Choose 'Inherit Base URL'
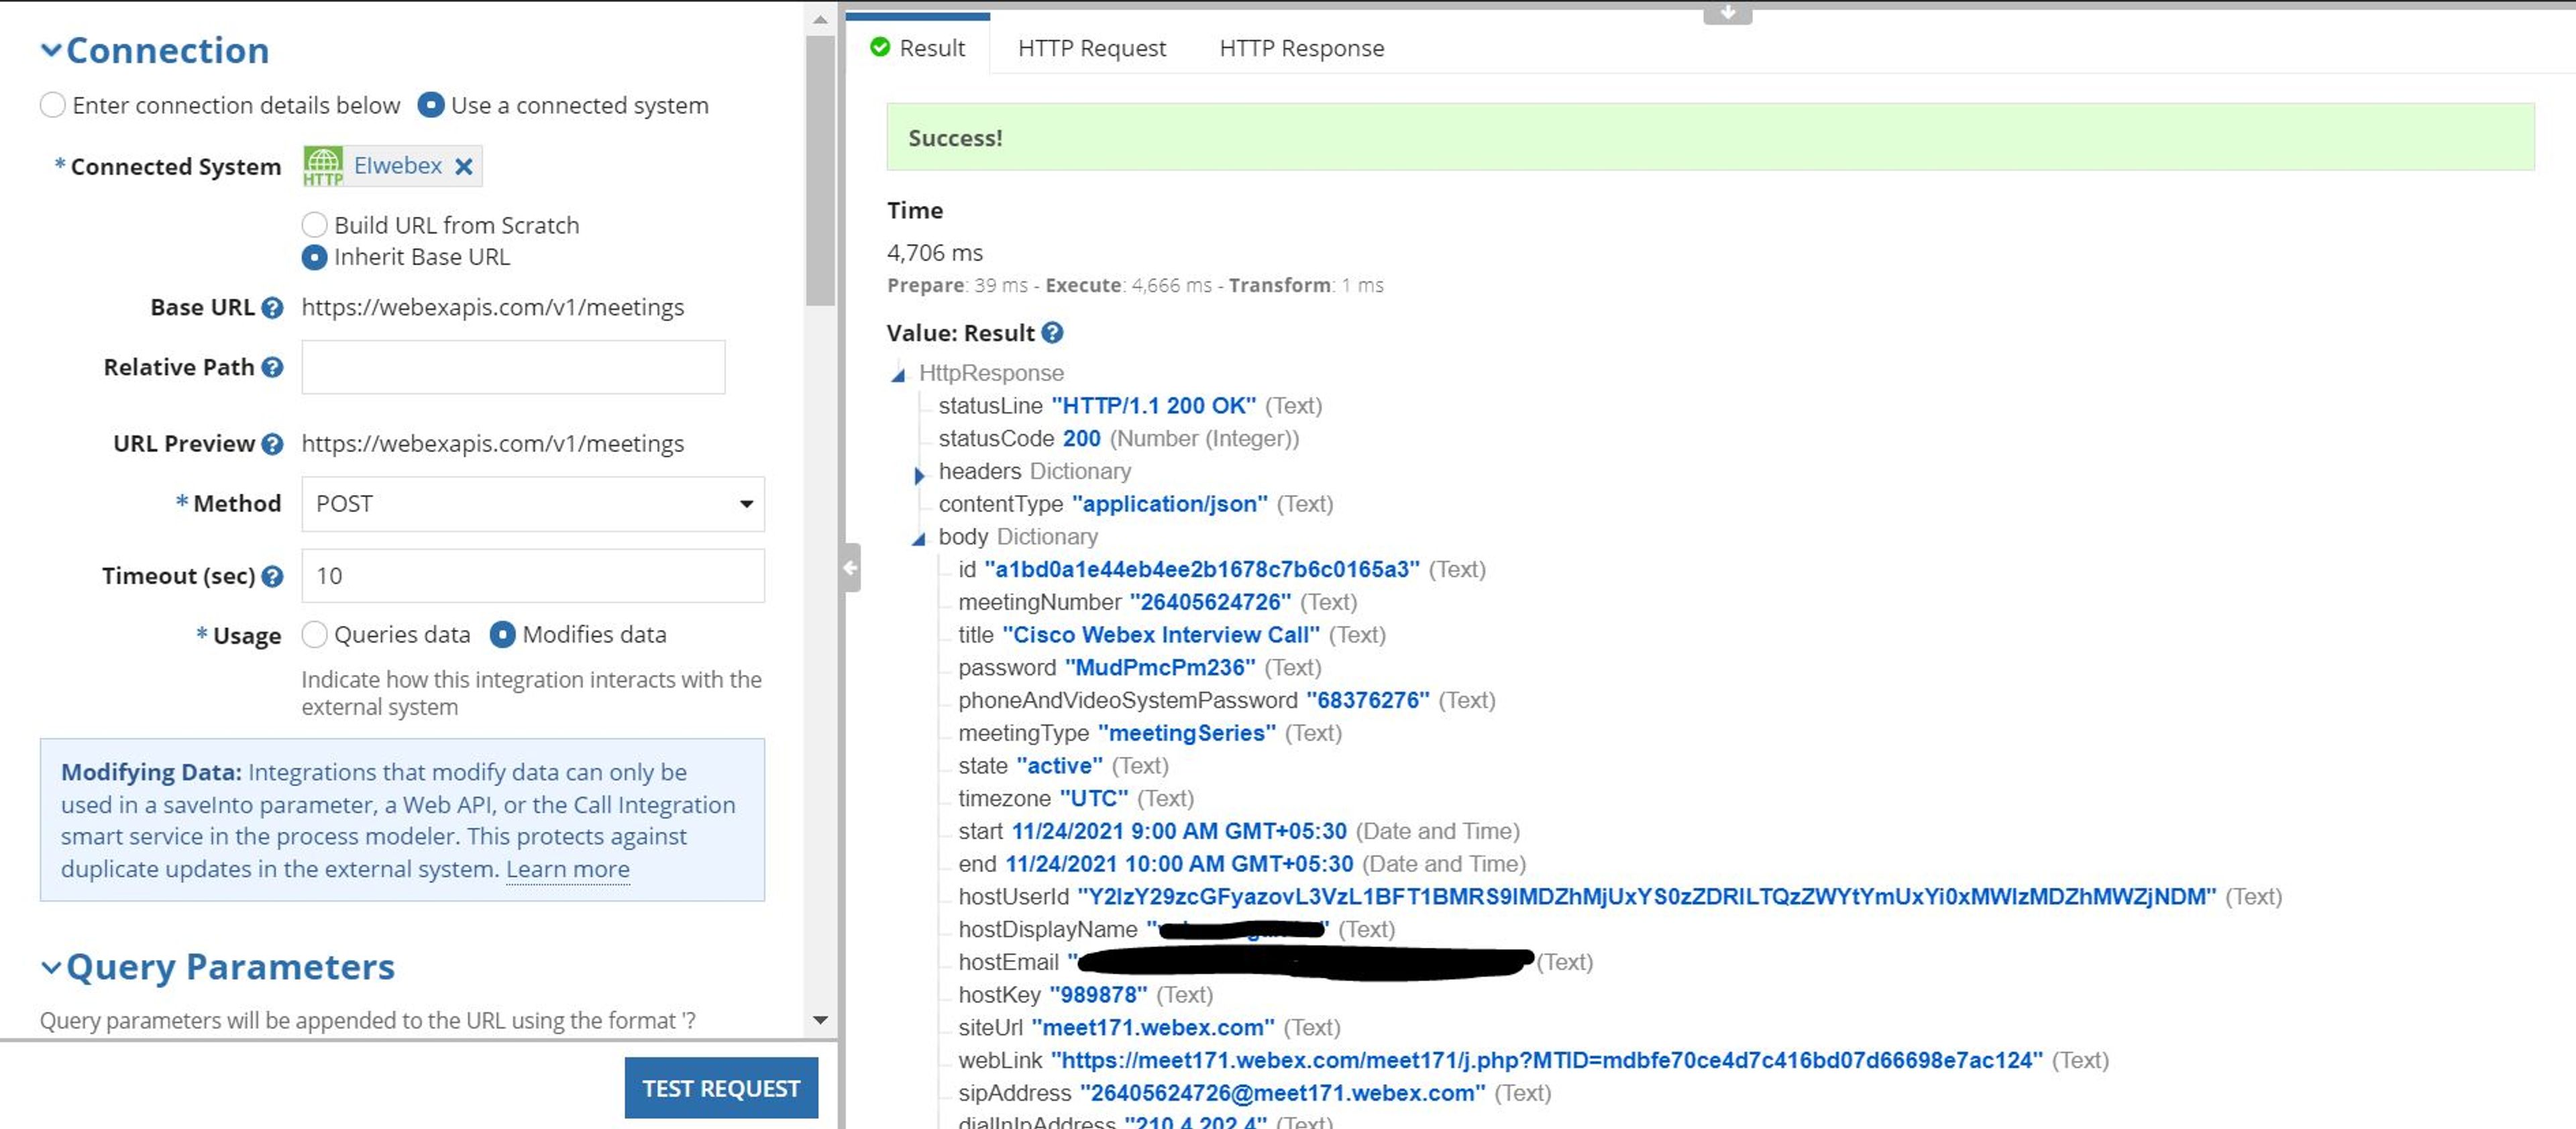This screenshot has width=2576, height=1129. pyautogui.click(x=314, y=257)
